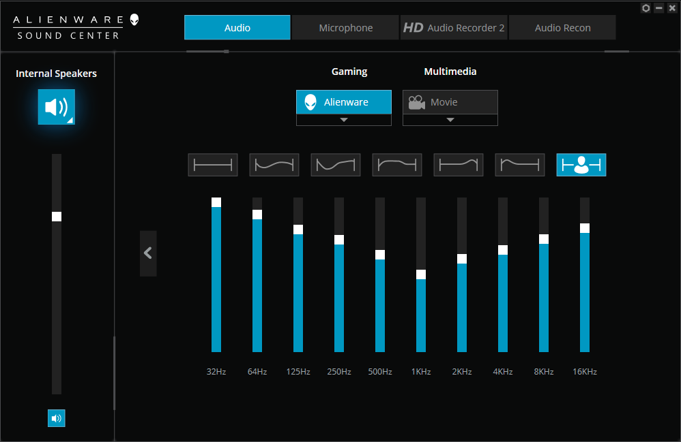Select the sixth EQ preset with bass bump
The image size is (681, 442).
tap(520, 165)
